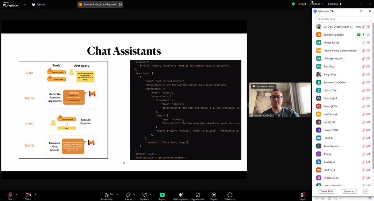This screenshot has width=374, height=201.
Task: Click the green Paylaş share screen button
Action: [x=162, y=196]
